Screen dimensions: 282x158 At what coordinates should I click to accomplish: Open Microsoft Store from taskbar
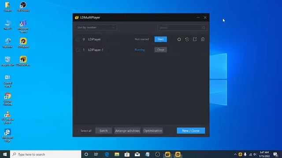coord(127,154)
